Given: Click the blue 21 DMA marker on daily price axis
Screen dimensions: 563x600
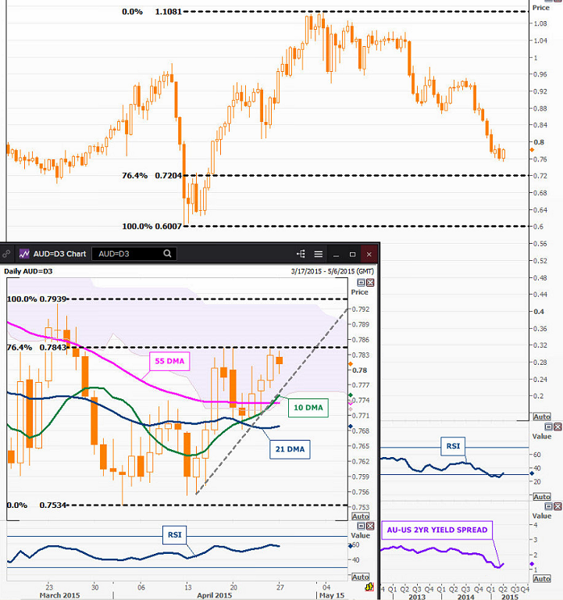Looking at the screenshot, I should [351, 427].
